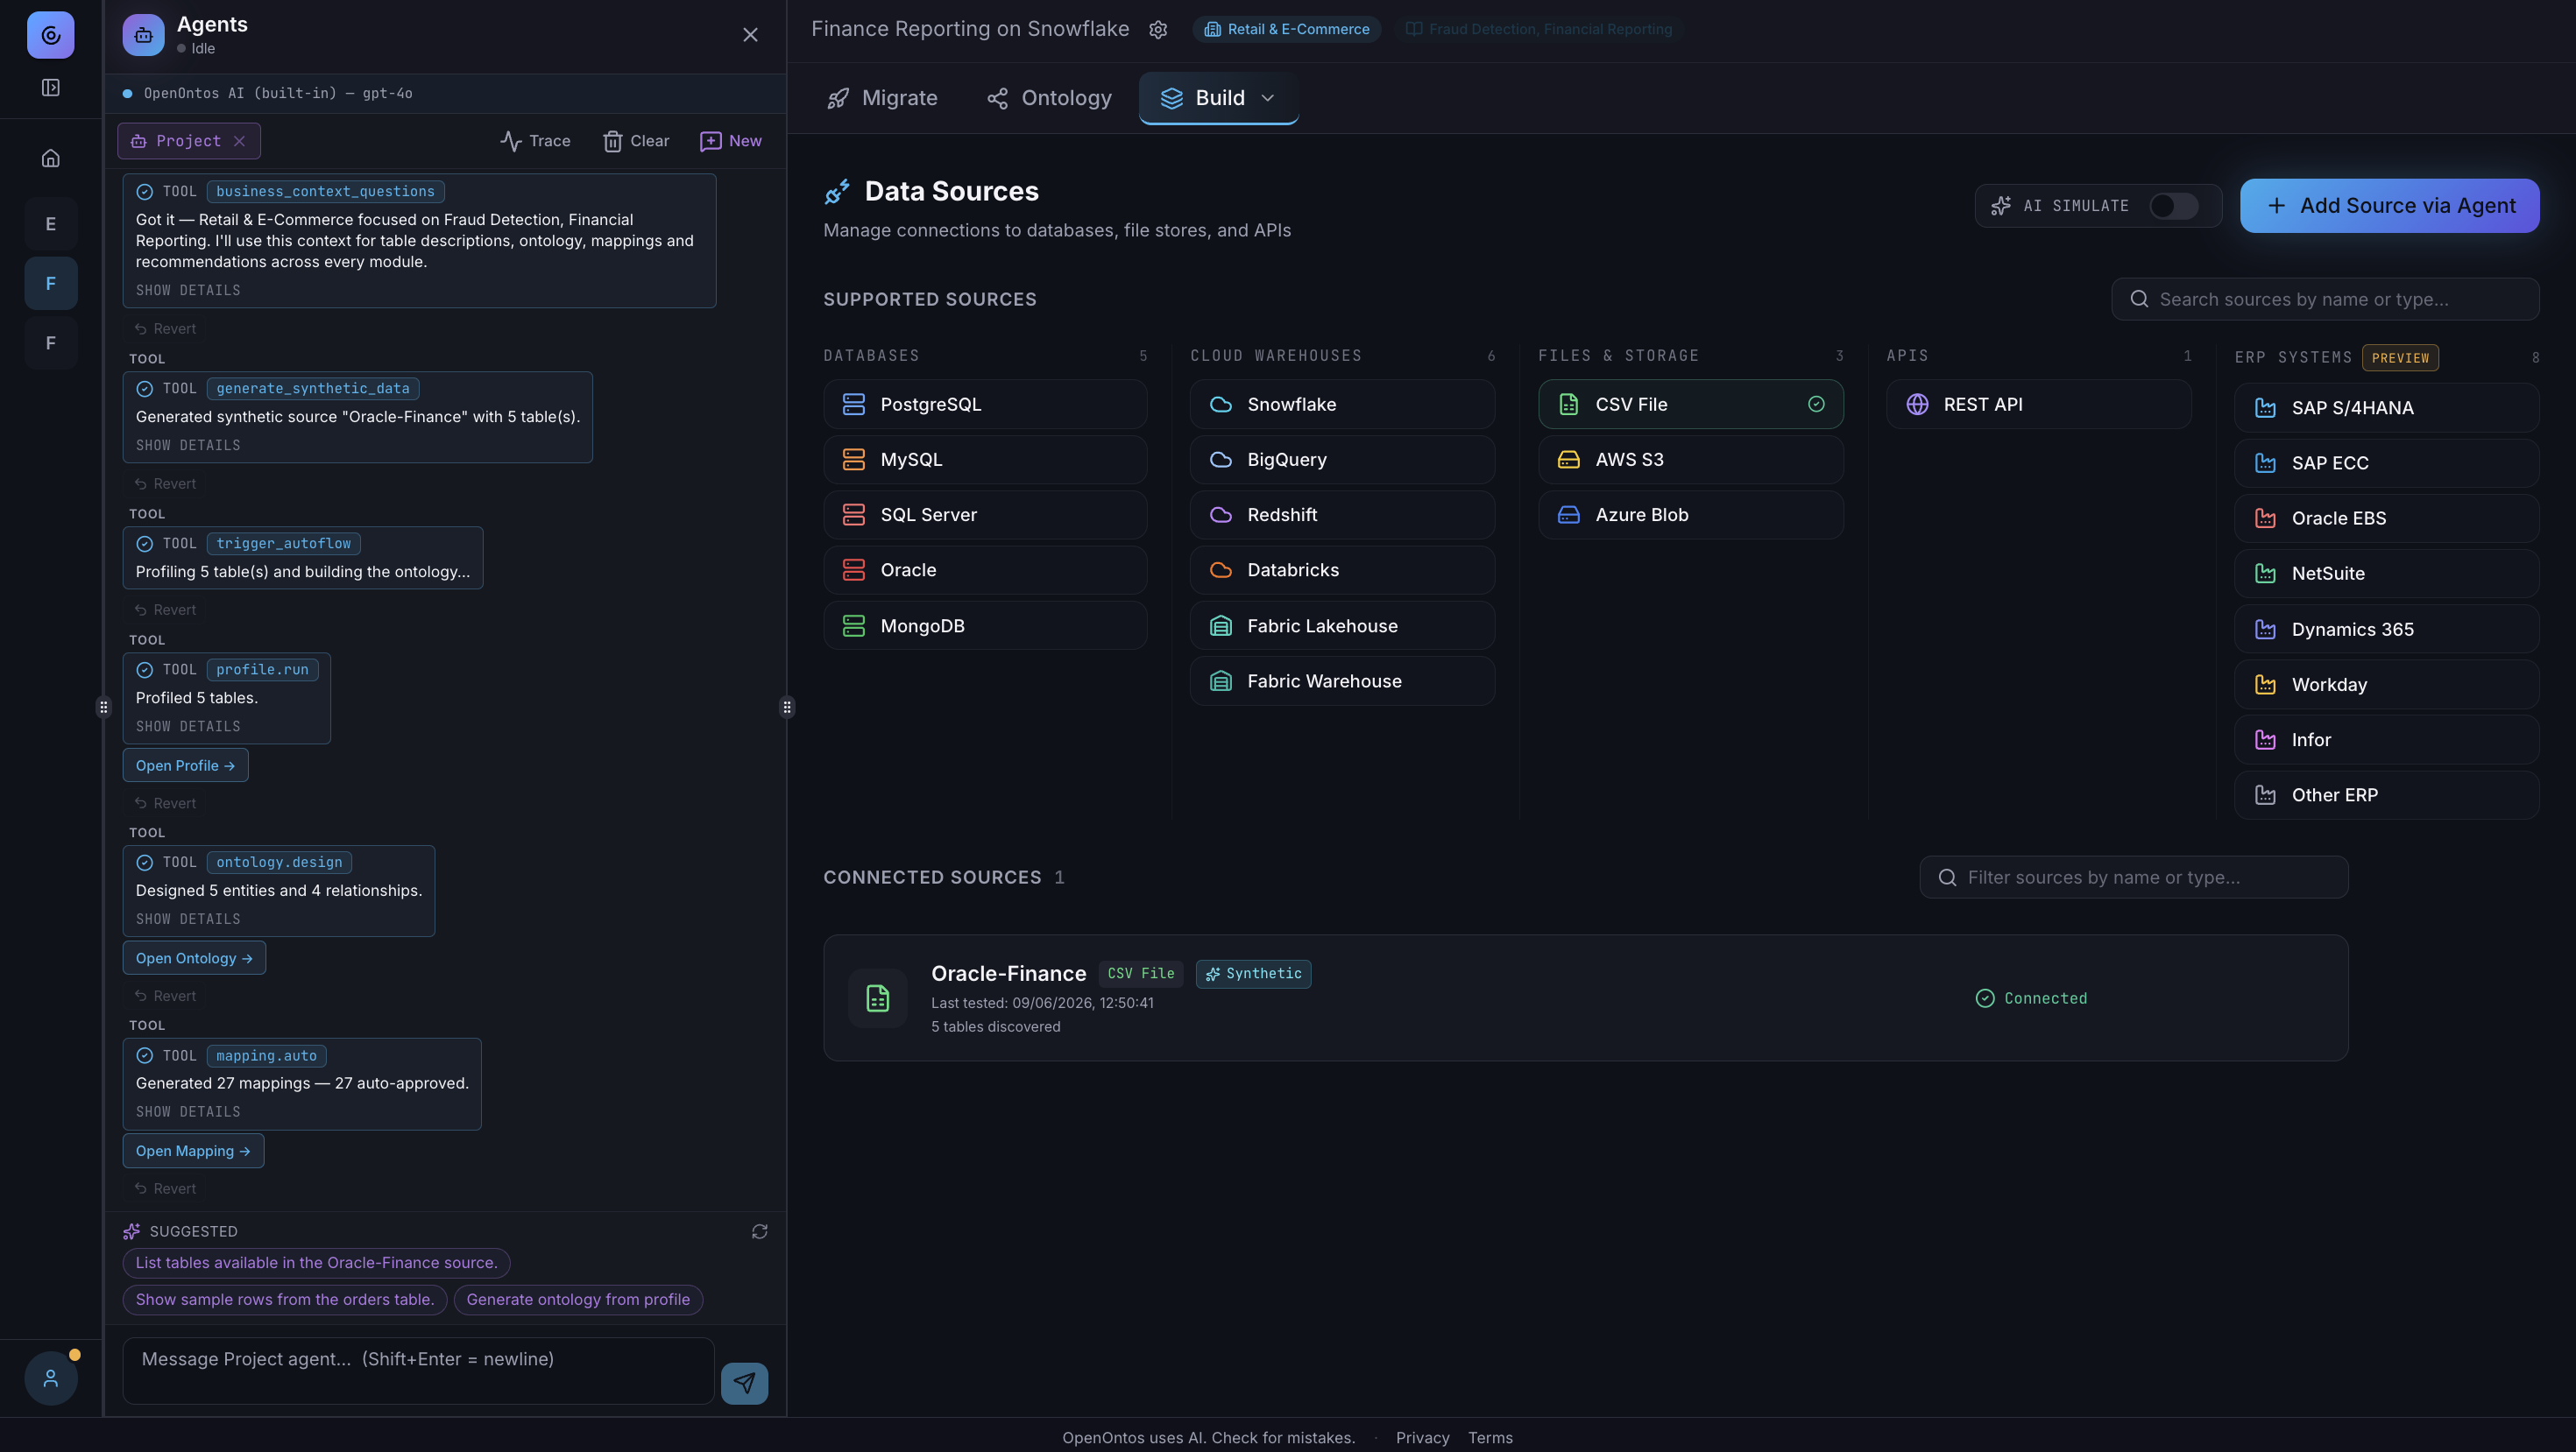This screenshot has height=1452, width=2576.
Task: Show details for generate_synthetic_data tool
Action: pos(188,446)
